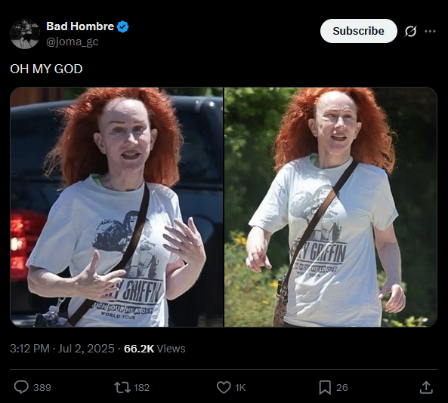Click the 389 replies count
The width and height of the screenshot is (448, 403).
point(42,388)
